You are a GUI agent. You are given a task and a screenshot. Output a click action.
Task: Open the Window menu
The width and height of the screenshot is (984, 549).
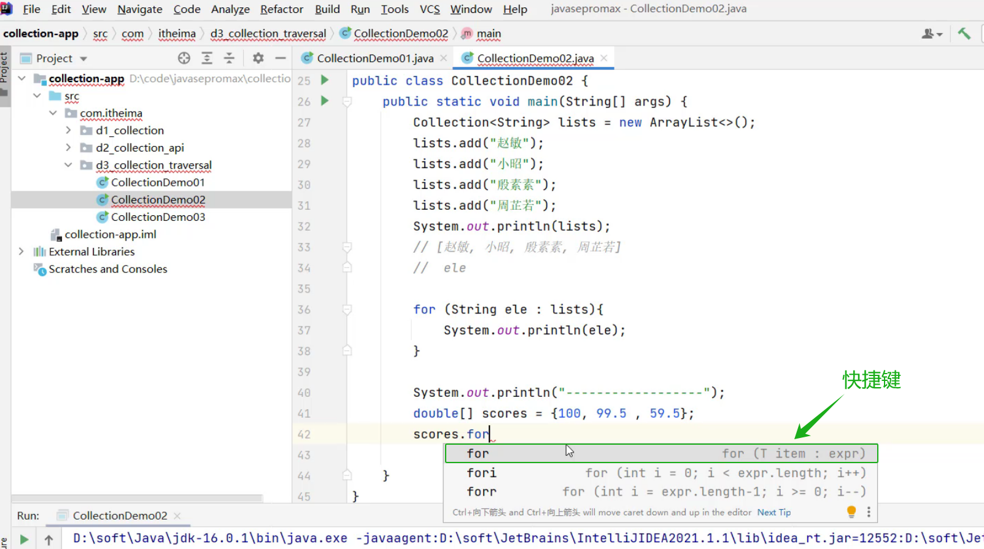(471, 9)
